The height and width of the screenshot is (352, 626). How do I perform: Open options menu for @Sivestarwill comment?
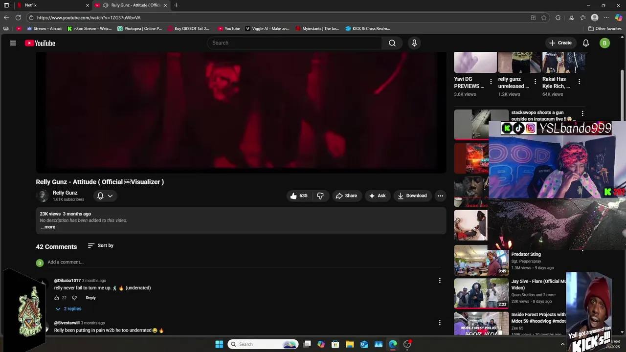coord(440,323)
